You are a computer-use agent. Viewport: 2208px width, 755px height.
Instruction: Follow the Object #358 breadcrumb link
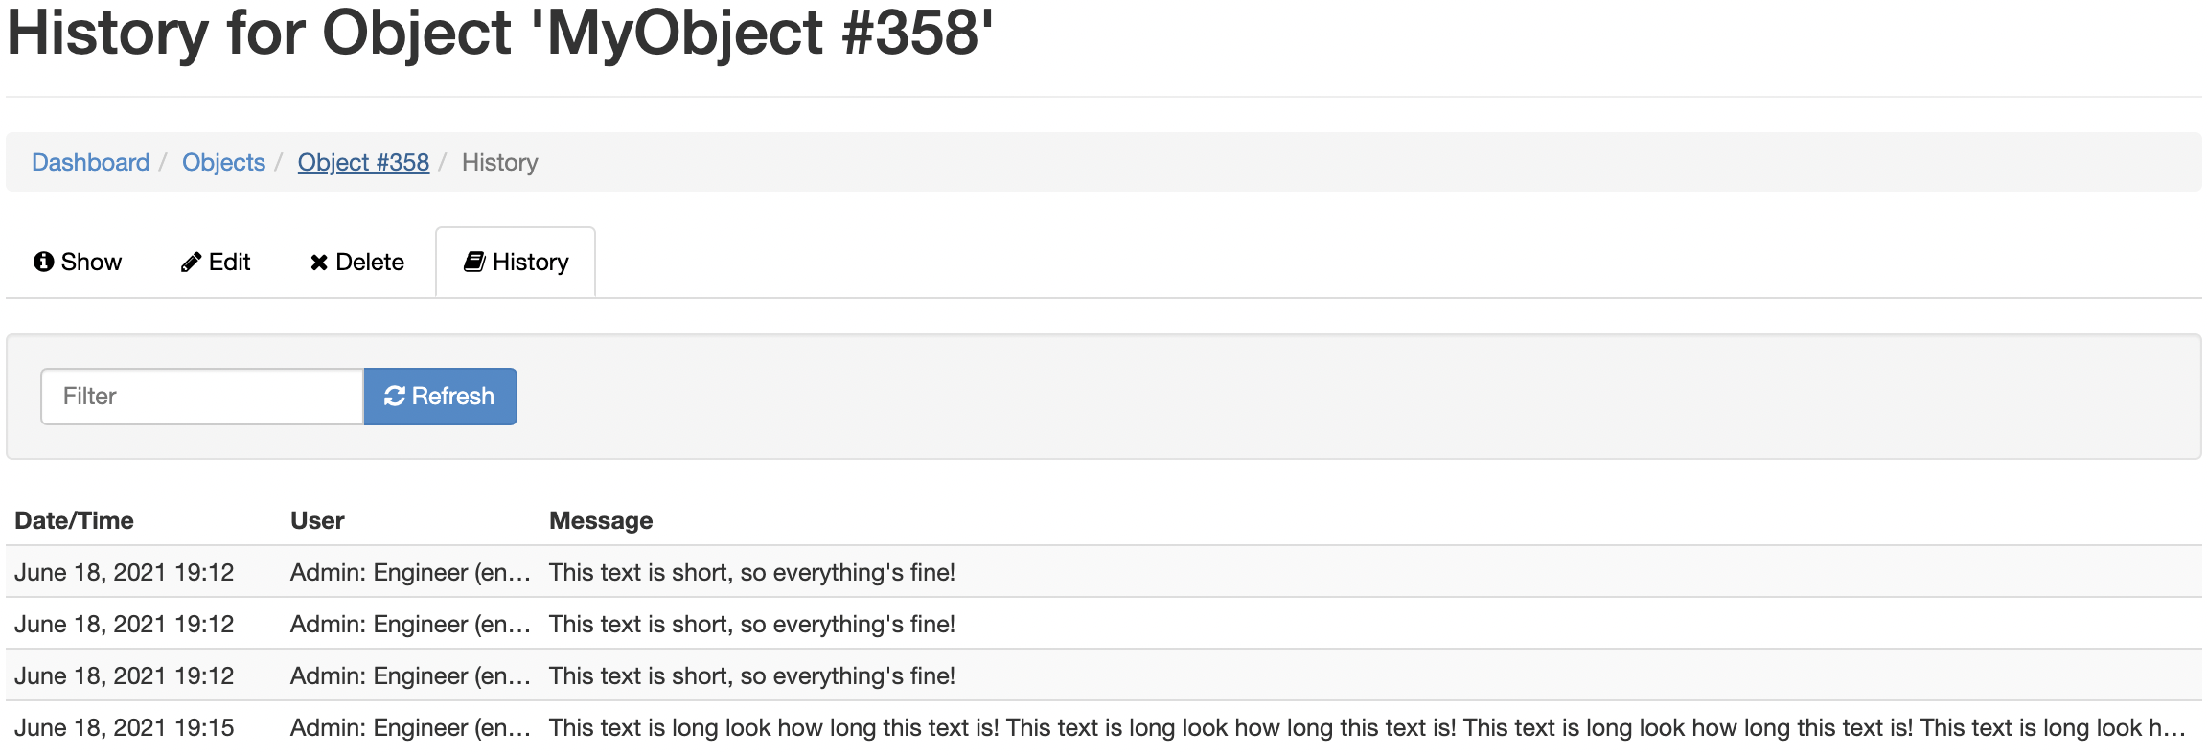click(x=363, y=162)
